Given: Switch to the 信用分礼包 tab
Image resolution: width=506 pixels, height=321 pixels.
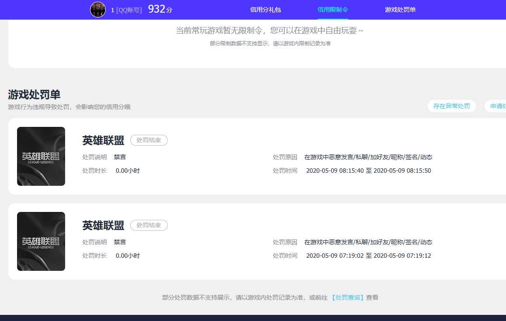Looking at the screenshot, I should (265, 9).
